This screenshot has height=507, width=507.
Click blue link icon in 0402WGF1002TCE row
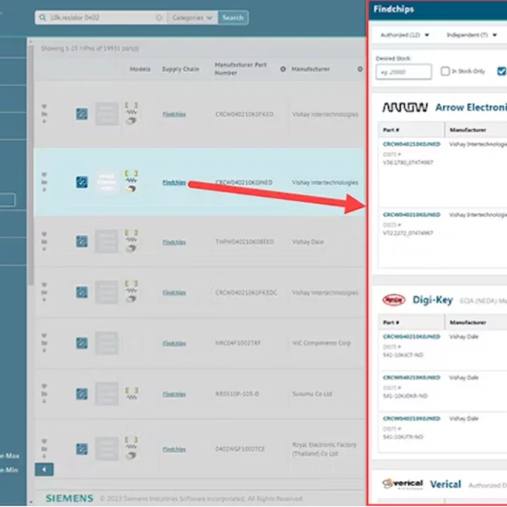(x=82, y=449)
